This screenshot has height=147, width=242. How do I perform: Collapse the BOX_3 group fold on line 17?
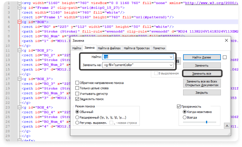(x=19, y=79)
